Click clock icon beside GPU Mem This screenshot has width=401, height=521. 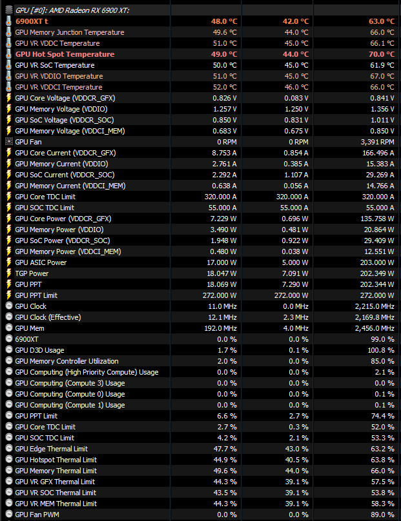(9, 328)
